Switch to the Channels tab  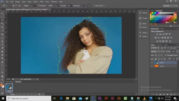click(x=159, y=45)
